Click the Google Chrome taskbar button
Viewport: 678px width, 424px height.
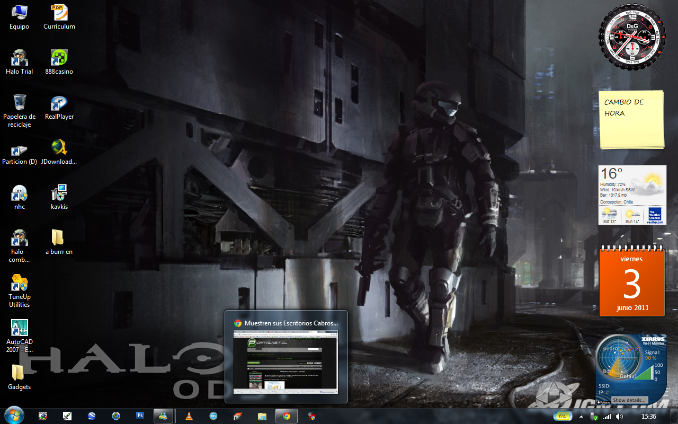click(287, 416)
